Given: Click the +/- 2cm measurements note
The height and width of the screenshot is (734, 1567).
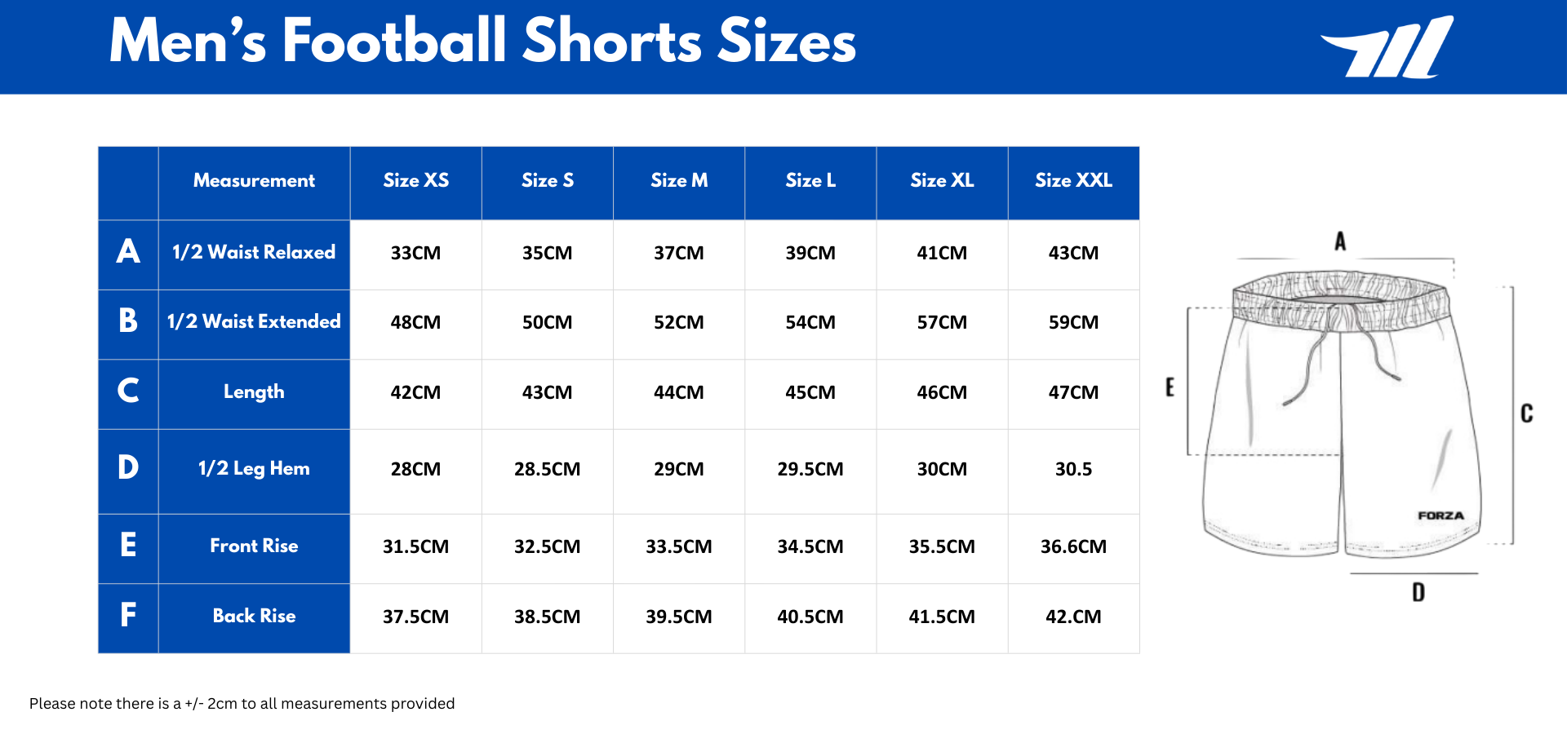Looking at the screenshot, I should (242, 704).
